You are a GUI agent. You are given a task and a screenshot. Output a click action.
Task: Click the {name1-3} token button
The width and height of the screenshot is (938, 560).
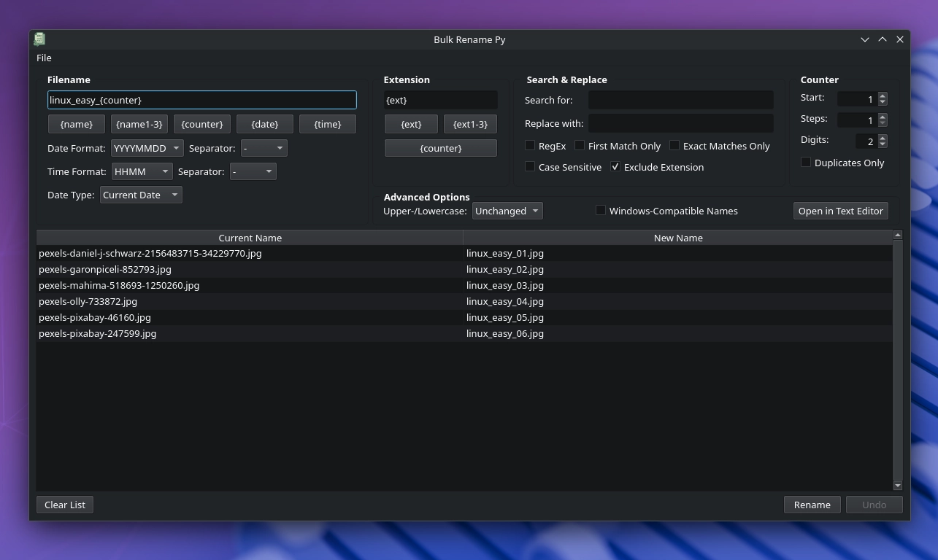coord(139,124)
